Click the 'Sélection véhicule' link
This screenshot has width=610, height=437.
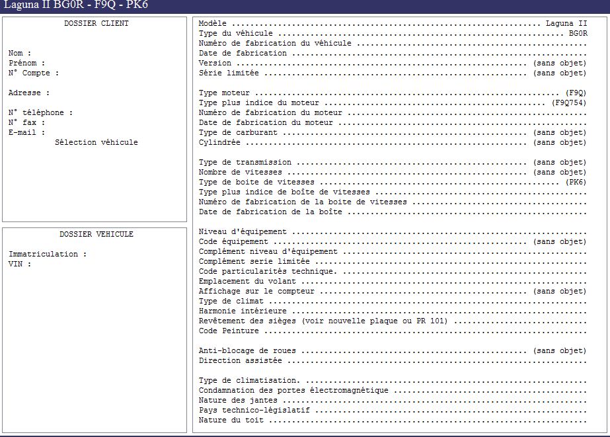click(96, 142)
